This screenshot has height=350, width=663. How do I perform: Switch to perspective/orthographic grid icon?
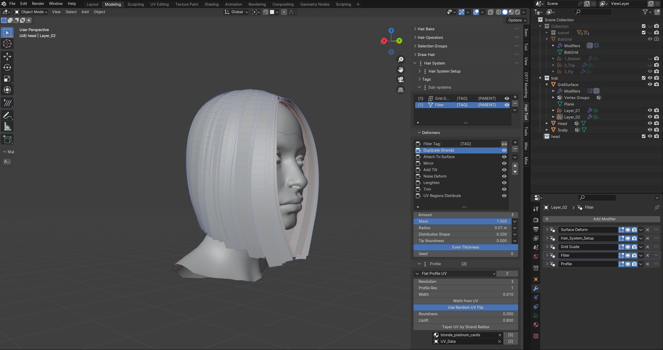pos(401,90)
